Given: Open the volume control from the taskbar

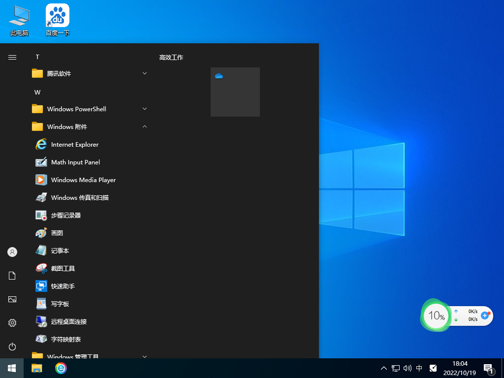Looking at the screenshot, I should tap(407, 368).
